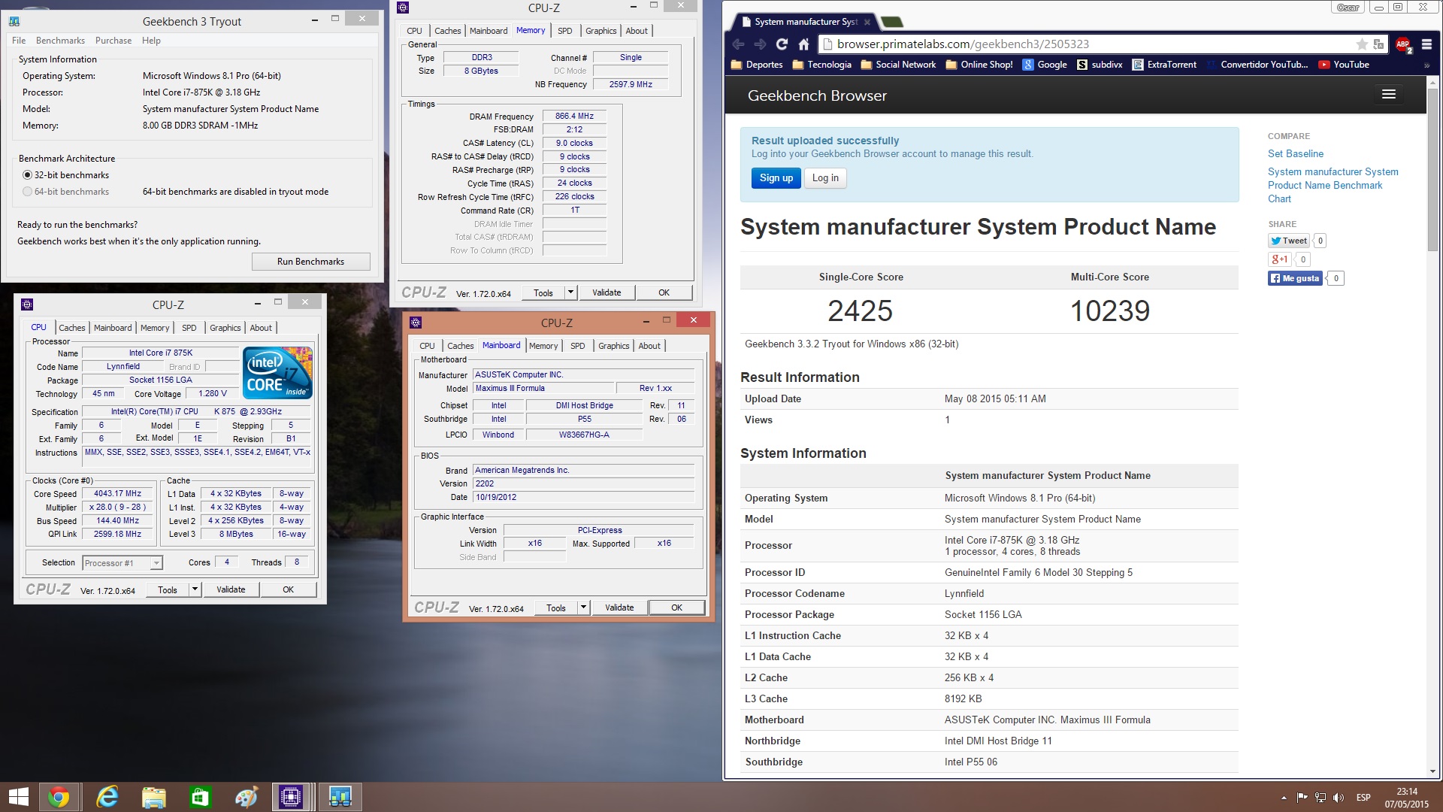Click Facebook Me gusta button
1443x812 pixels.
click(1295, 278)
